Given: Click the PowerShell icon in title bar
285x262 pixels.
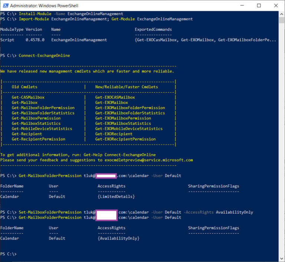Looking at the screenshot, I should [x=6, y=6].
